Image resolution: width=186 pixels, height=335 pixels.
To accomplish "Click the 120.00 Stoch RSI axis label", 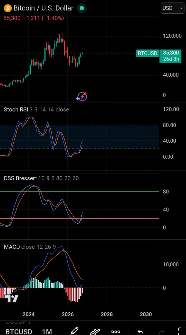I will point(171,109).
